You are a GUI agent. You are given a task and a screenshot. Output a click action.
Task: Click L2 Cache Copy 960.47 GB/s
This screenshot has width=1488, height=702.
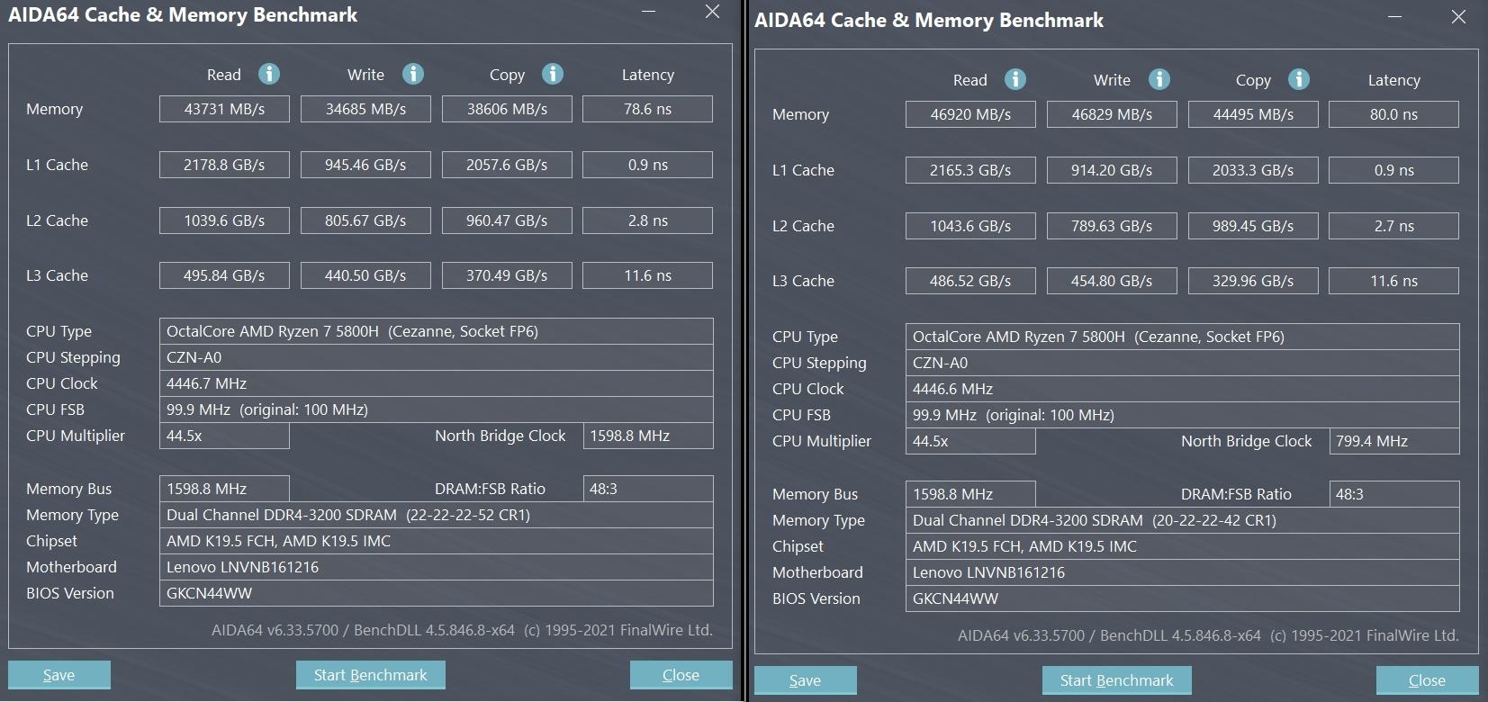[507, 220]
